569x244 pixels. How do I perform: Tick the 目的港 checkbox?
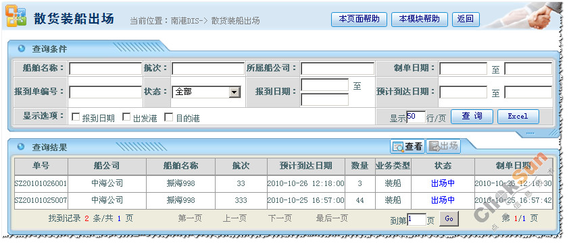point(169,117)
